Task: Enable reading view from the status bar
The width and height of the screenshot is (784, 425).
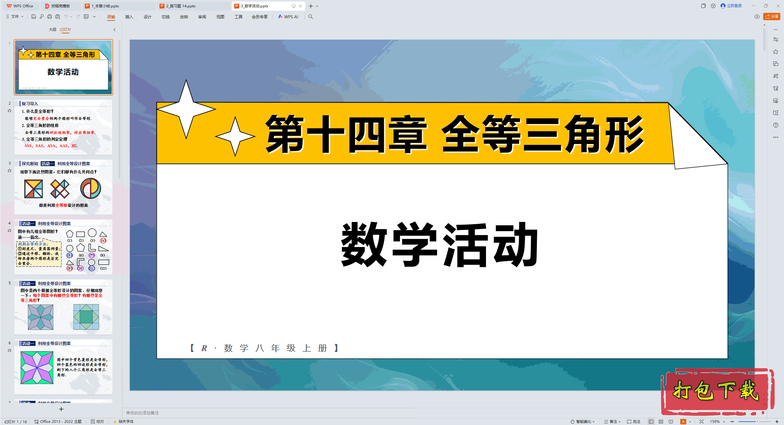Action: [671, 421]
